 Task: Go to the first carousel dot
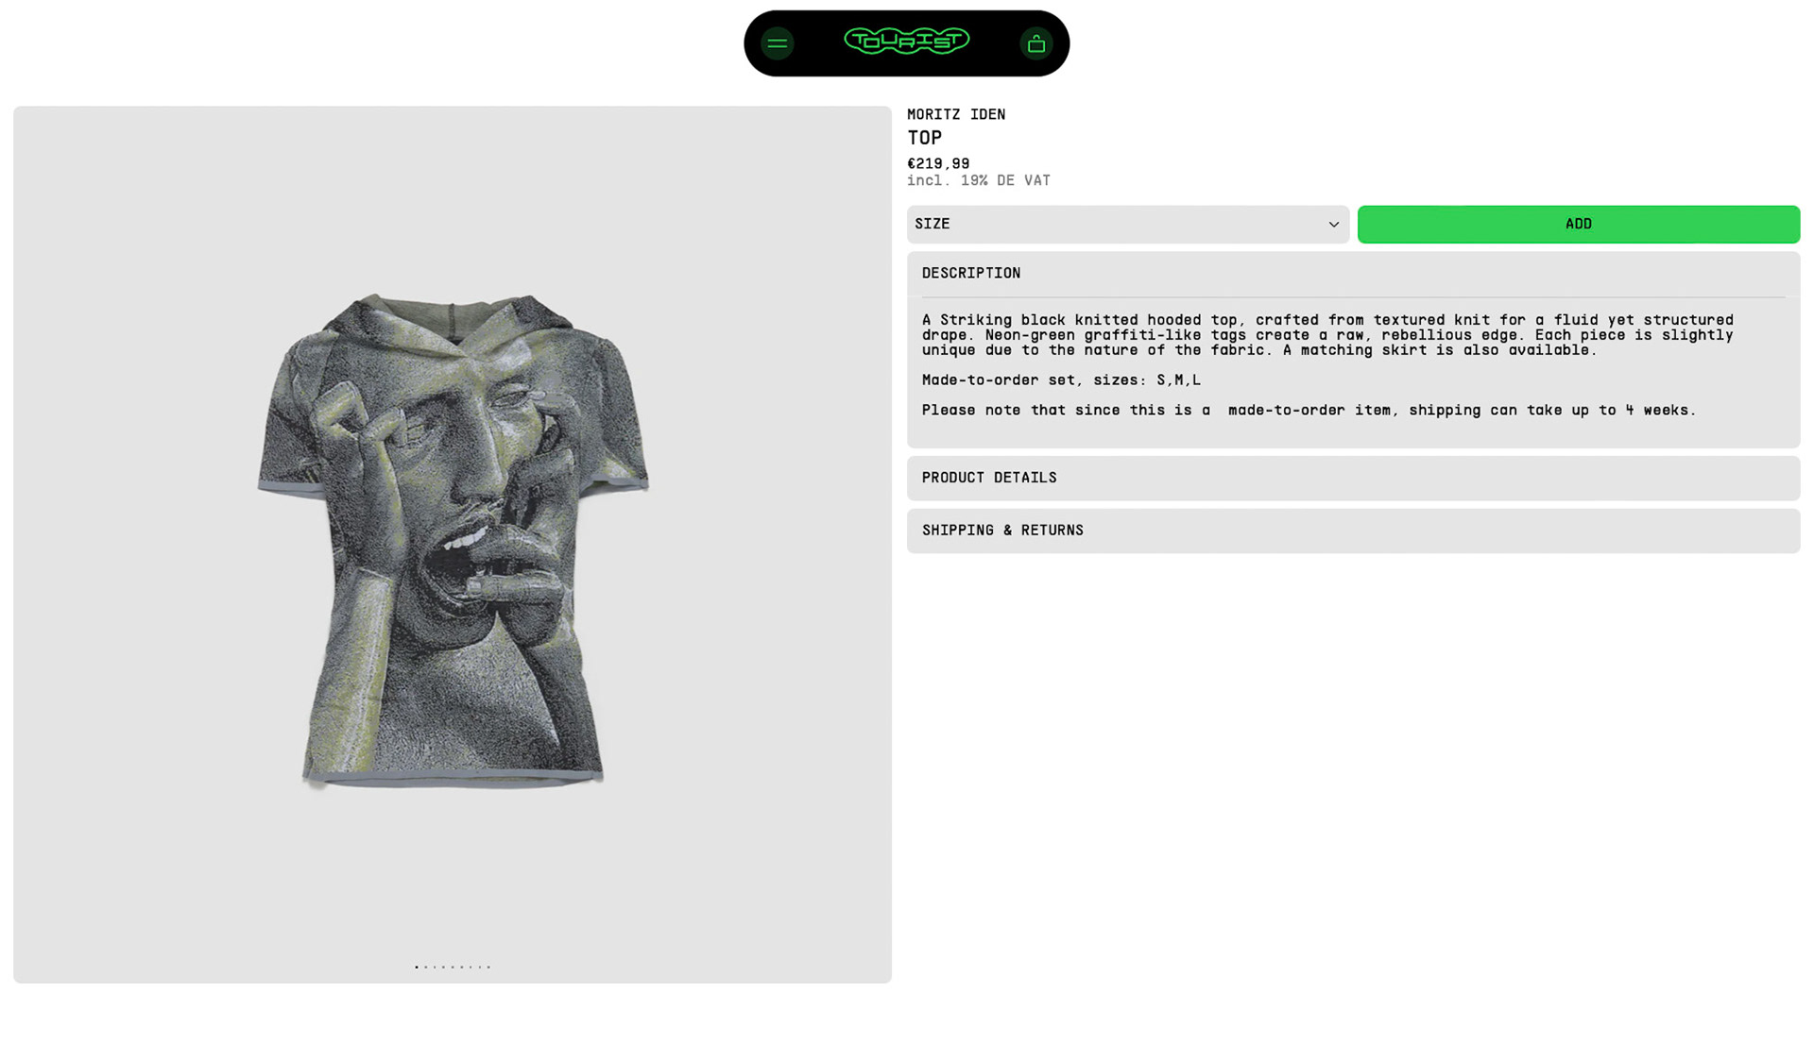point(417,967)
